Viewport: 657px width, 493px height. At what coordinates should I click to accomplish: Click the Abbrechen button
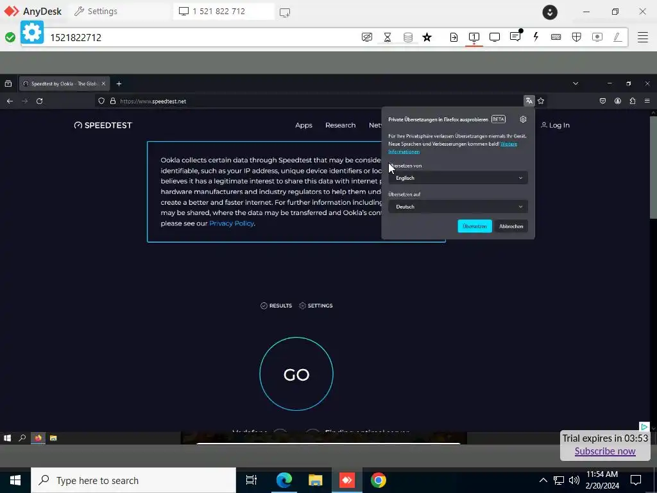pos(511,227)
